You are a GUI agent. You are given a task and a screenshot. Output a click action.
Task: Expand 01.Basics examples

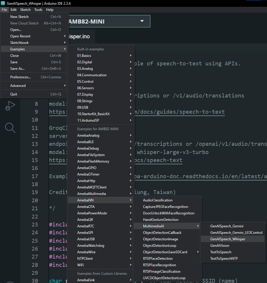[x=101, y=56]
